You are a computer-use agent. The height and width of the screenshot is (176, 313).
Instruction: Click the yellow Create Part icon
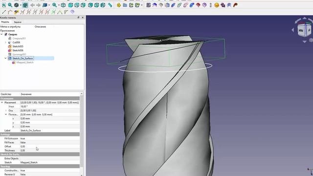coord(119,5)
